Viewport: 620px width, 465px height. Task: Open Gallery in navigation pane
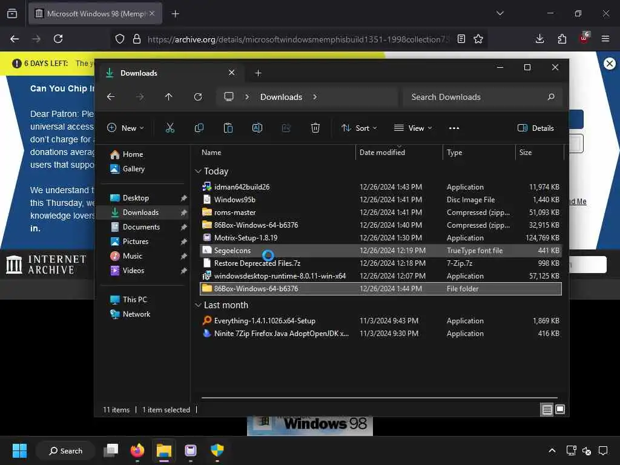128,169
